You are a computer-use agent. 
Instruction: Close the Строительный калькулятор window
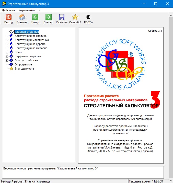(x=167, y=4)
